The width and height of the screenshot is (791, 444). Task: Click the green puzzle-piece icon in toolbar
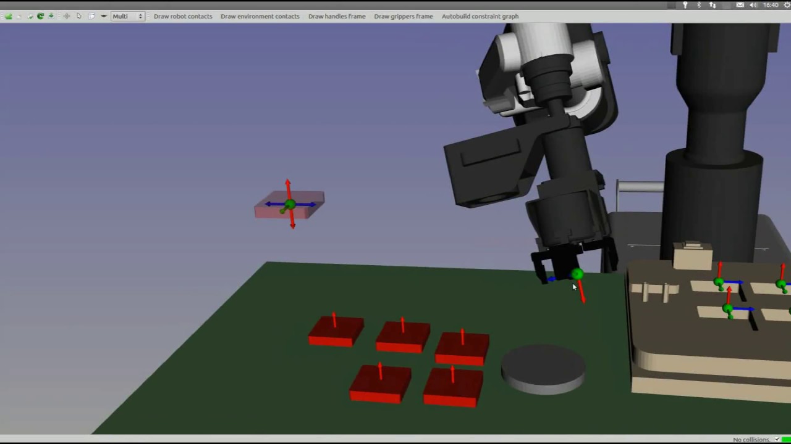tap(9, 16)
